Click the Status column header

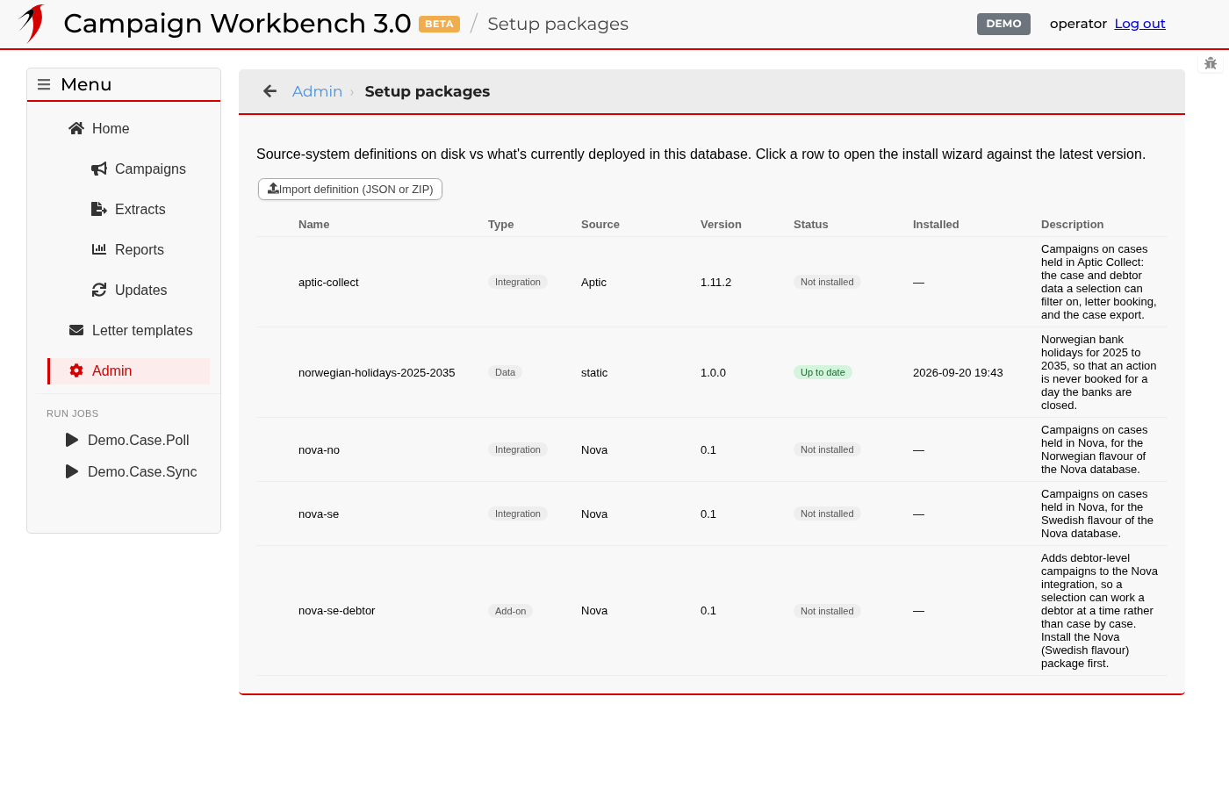click(x=810, y=225)
